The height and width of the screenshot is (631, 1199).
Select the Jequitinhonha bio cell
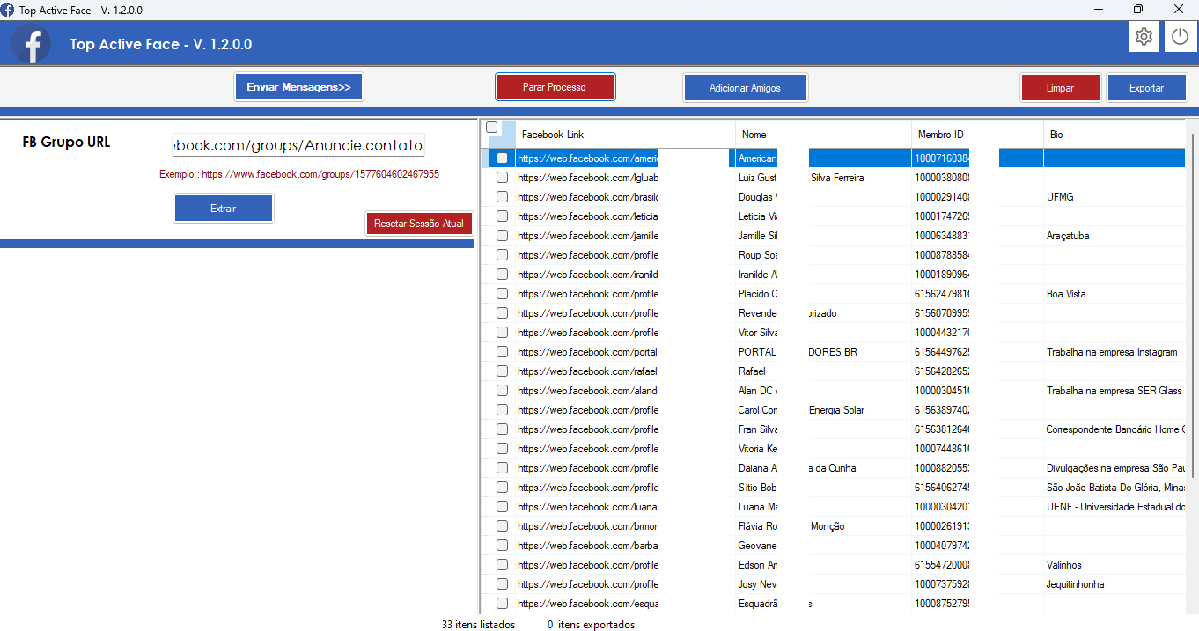1114,584
